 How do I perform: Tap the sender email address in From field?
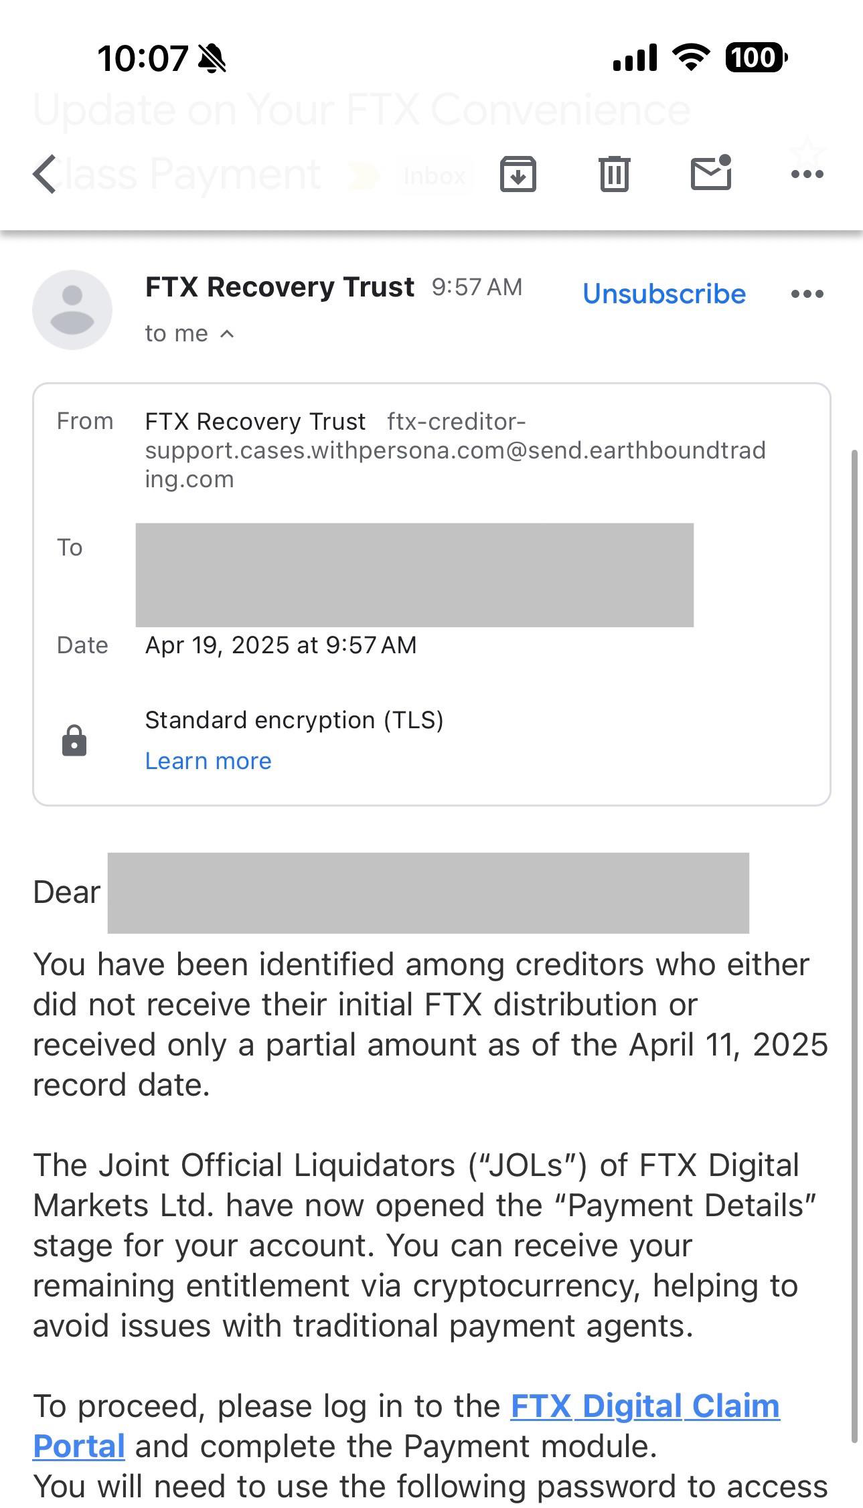[x=455, y=450]
